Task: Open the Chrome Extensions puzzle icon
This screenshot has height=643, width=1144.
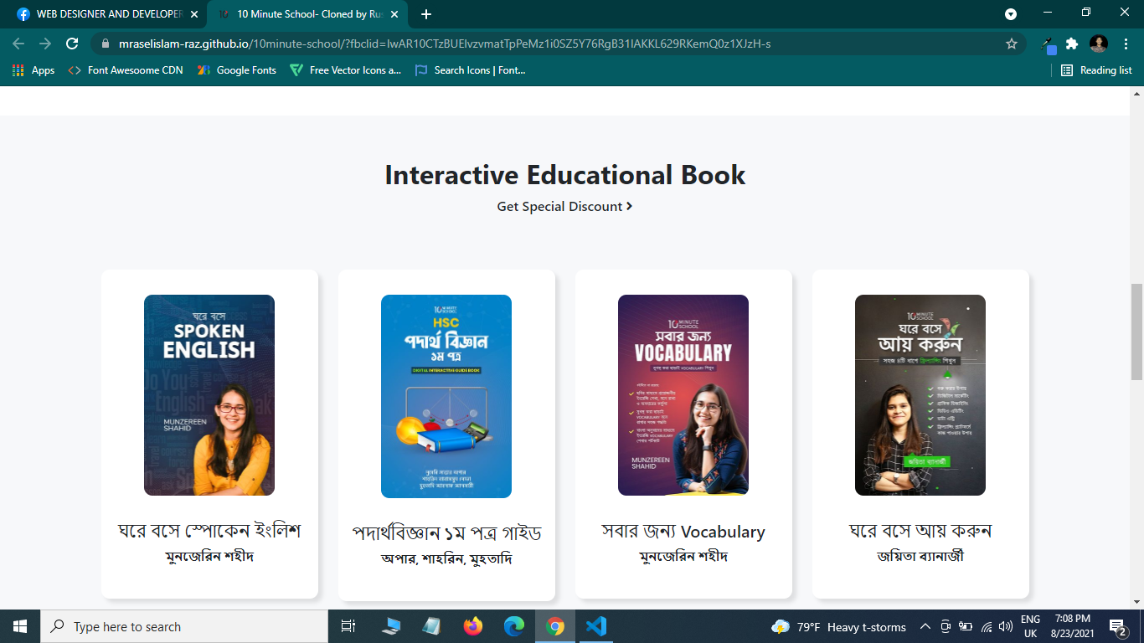Action: pos(1071,44)
